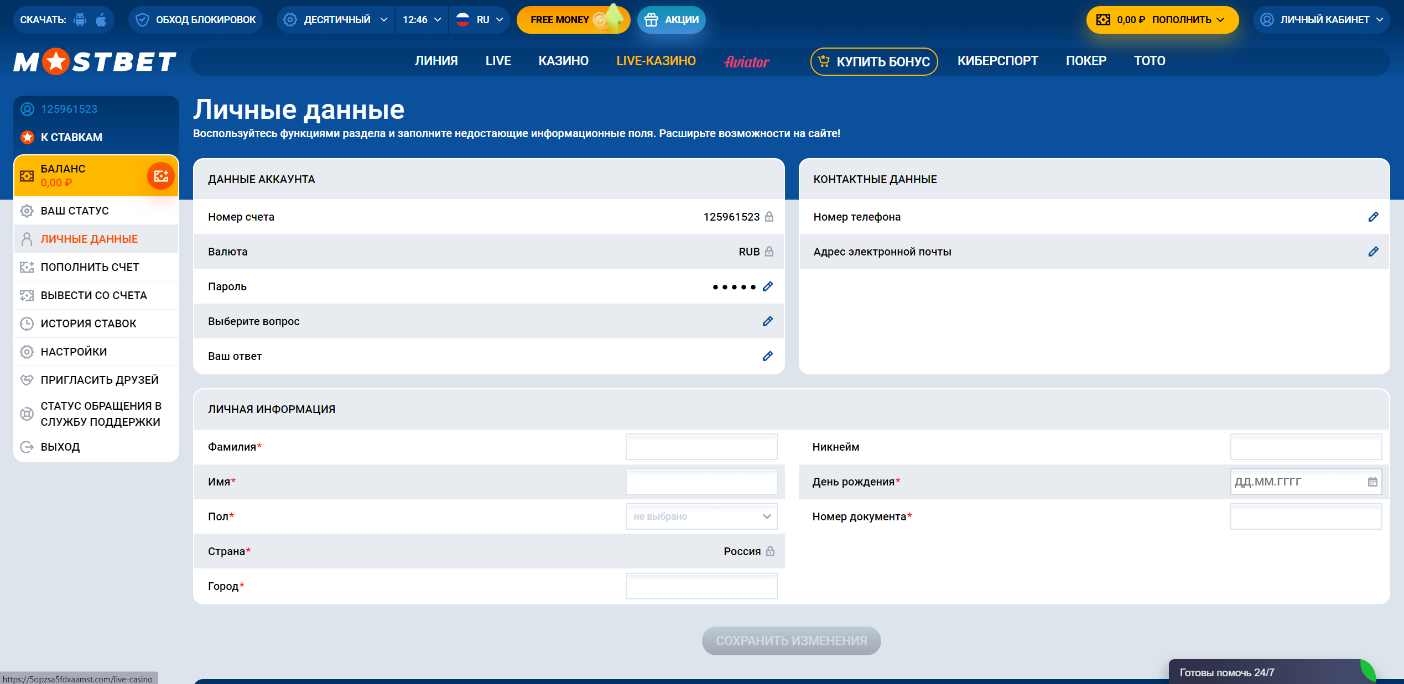Image resolution: width=1404 pixels, height=684 pixels.
Task: Open the 12:46 time zone dropdown
Action: click(x=422, y=20)
